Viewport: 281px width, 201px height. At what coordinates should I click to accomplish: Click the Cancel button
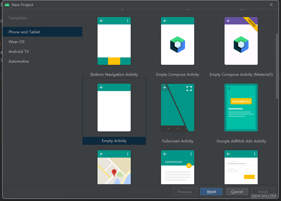[237, 192]
